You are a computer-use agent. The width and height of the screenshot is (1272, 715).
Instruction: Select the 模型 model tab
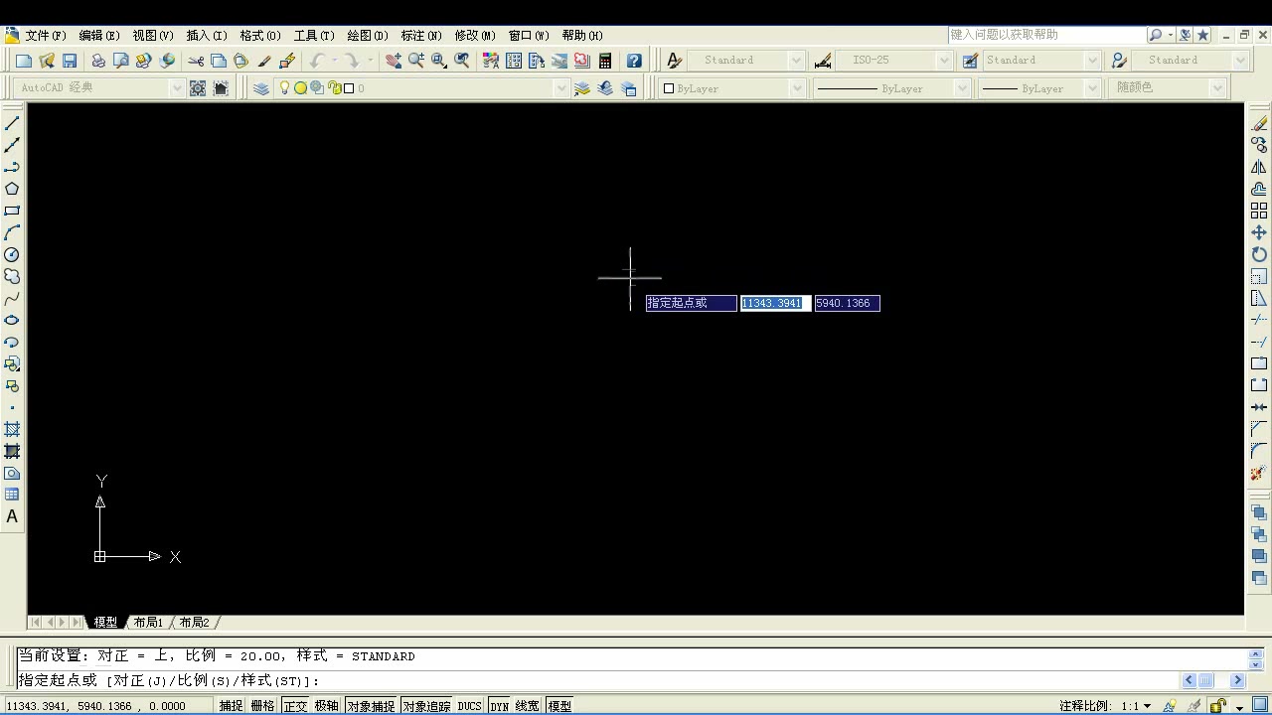(x=106, y=623)
